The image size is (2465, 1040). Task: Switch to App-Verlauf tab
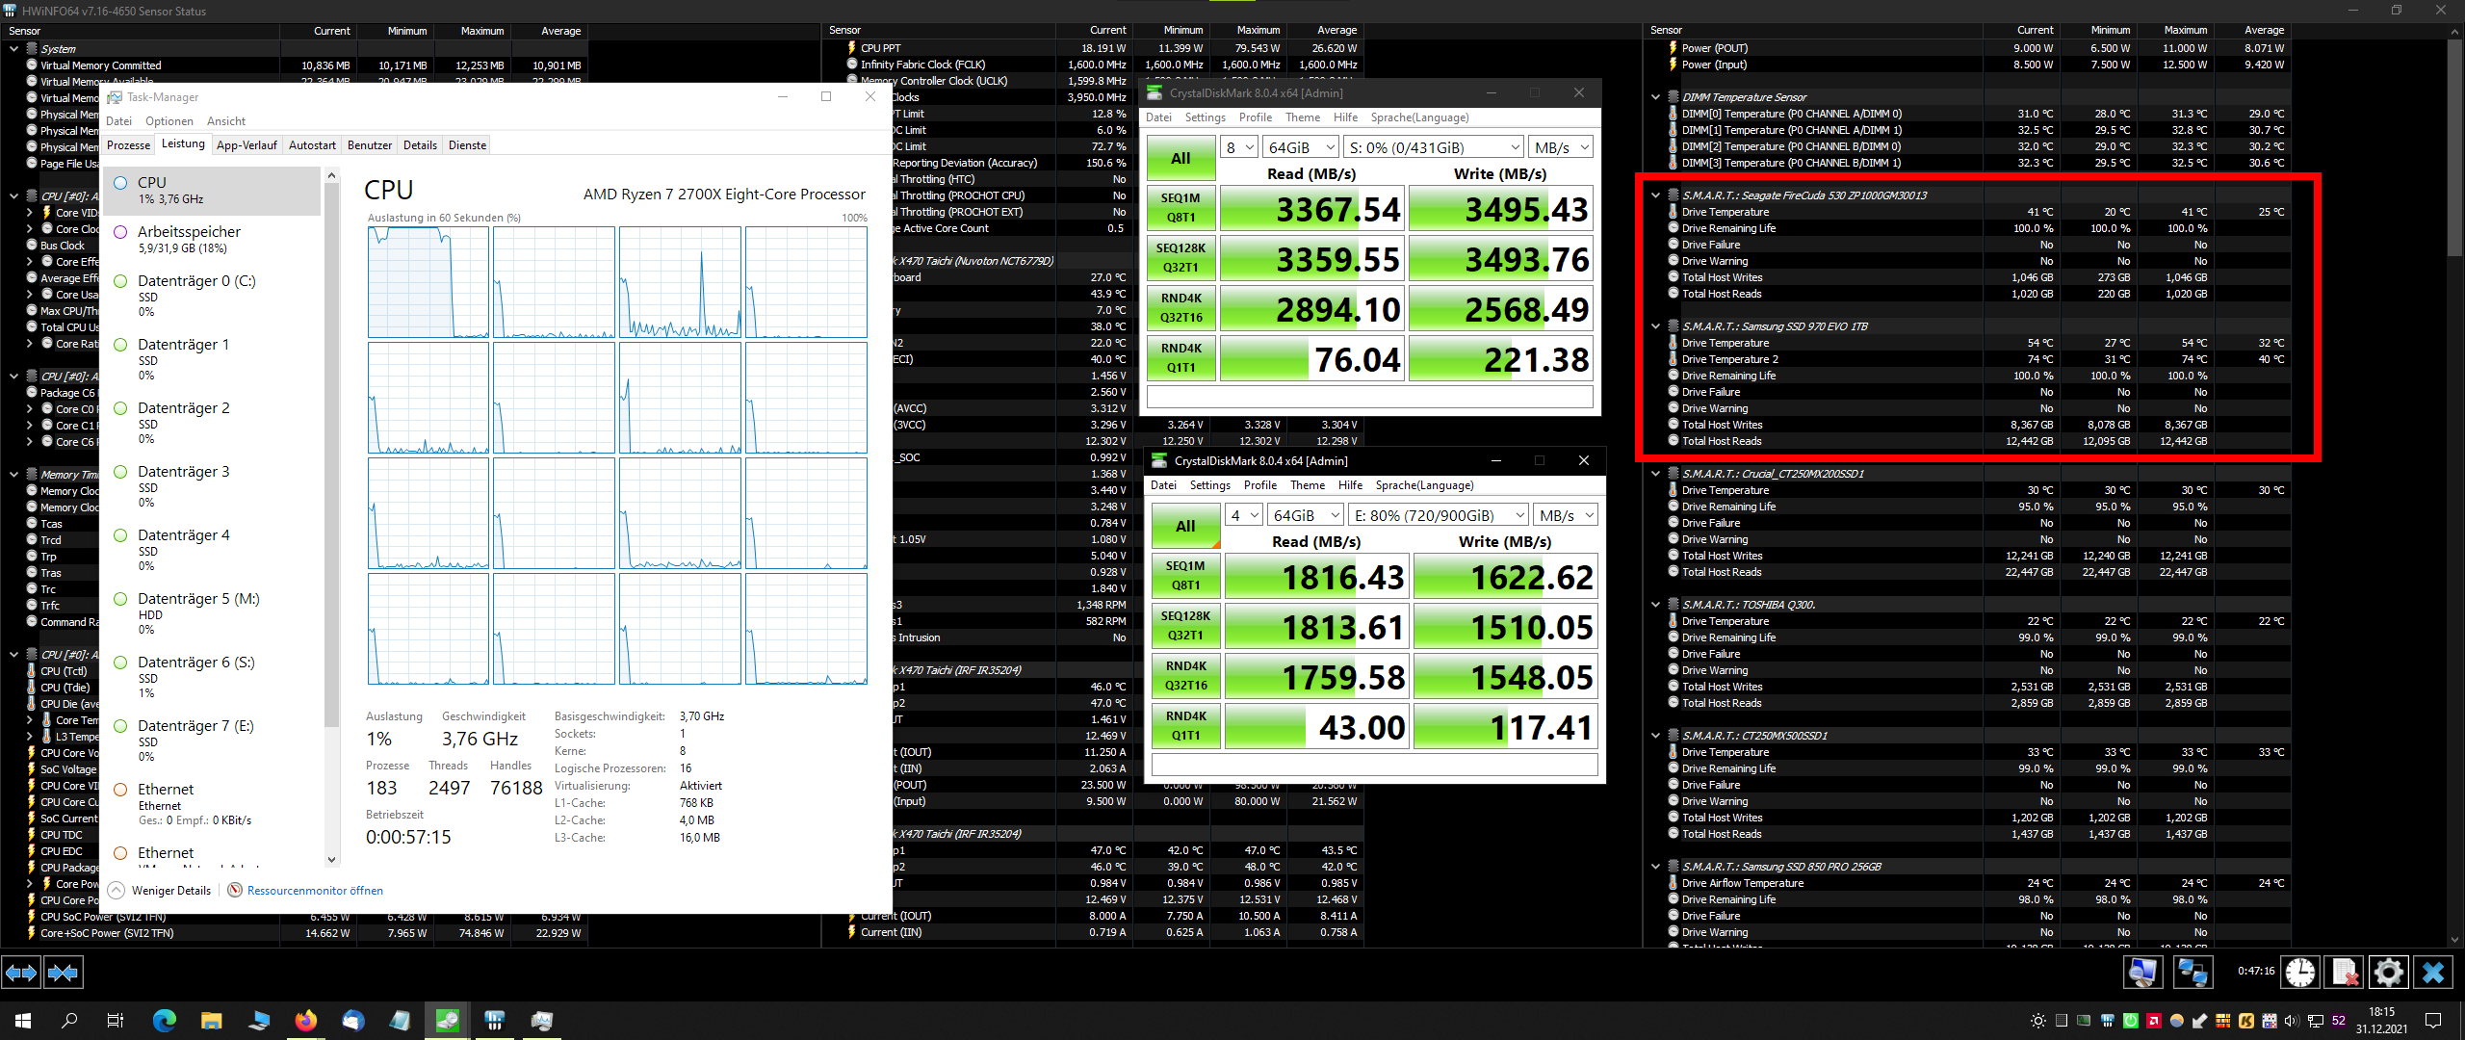coord(246,145)
